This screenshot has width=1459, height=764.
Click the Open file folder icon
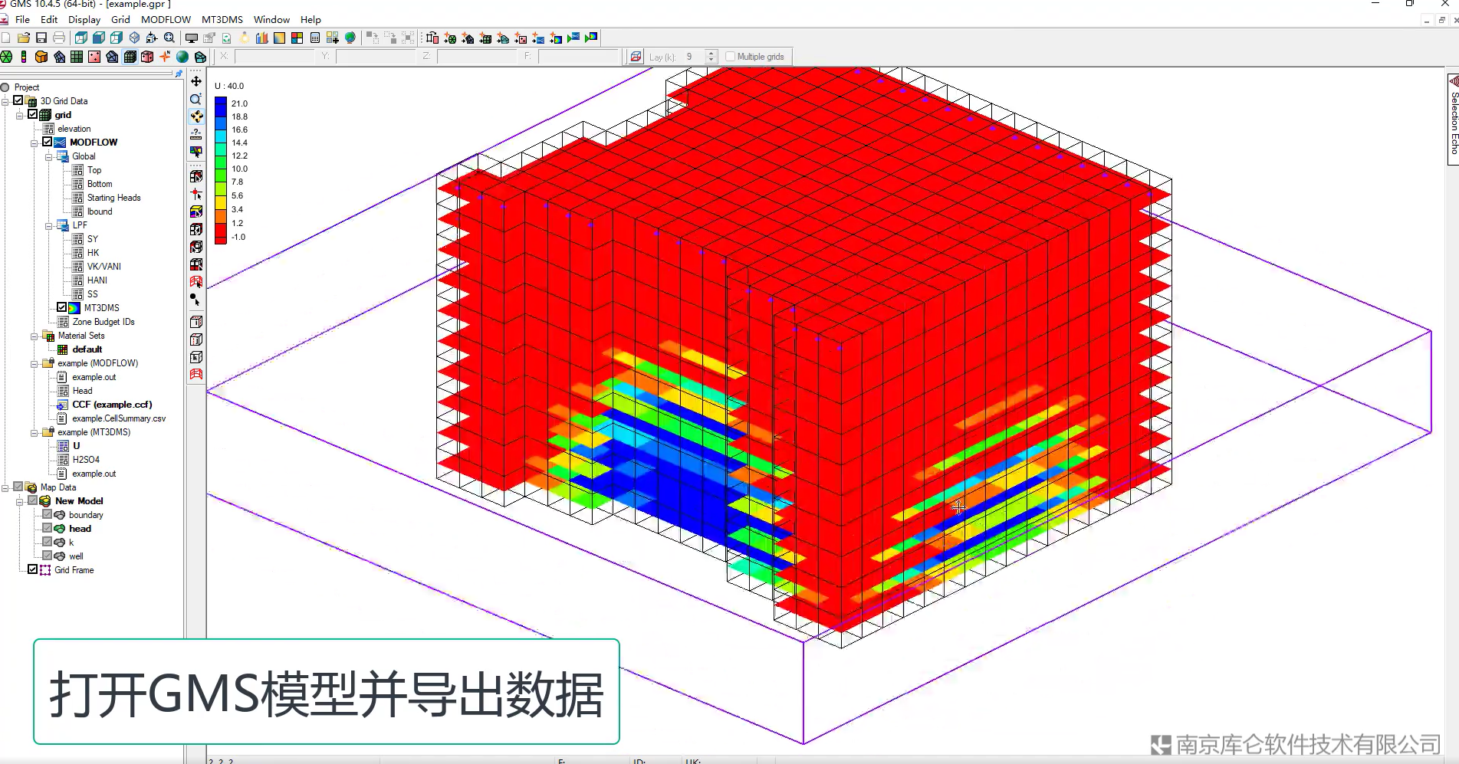24,38
